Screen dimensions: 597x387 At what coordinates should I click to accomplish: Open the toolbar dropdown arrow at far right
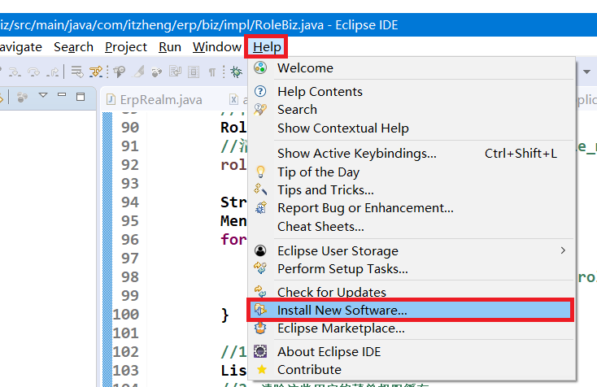pos(586,72)
